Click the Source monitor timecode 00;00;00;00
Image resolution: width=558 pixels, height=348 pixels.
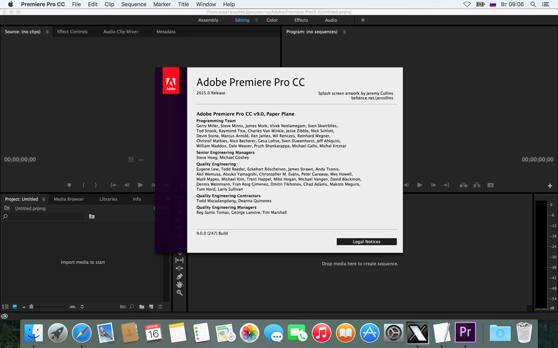pos(20,159)
